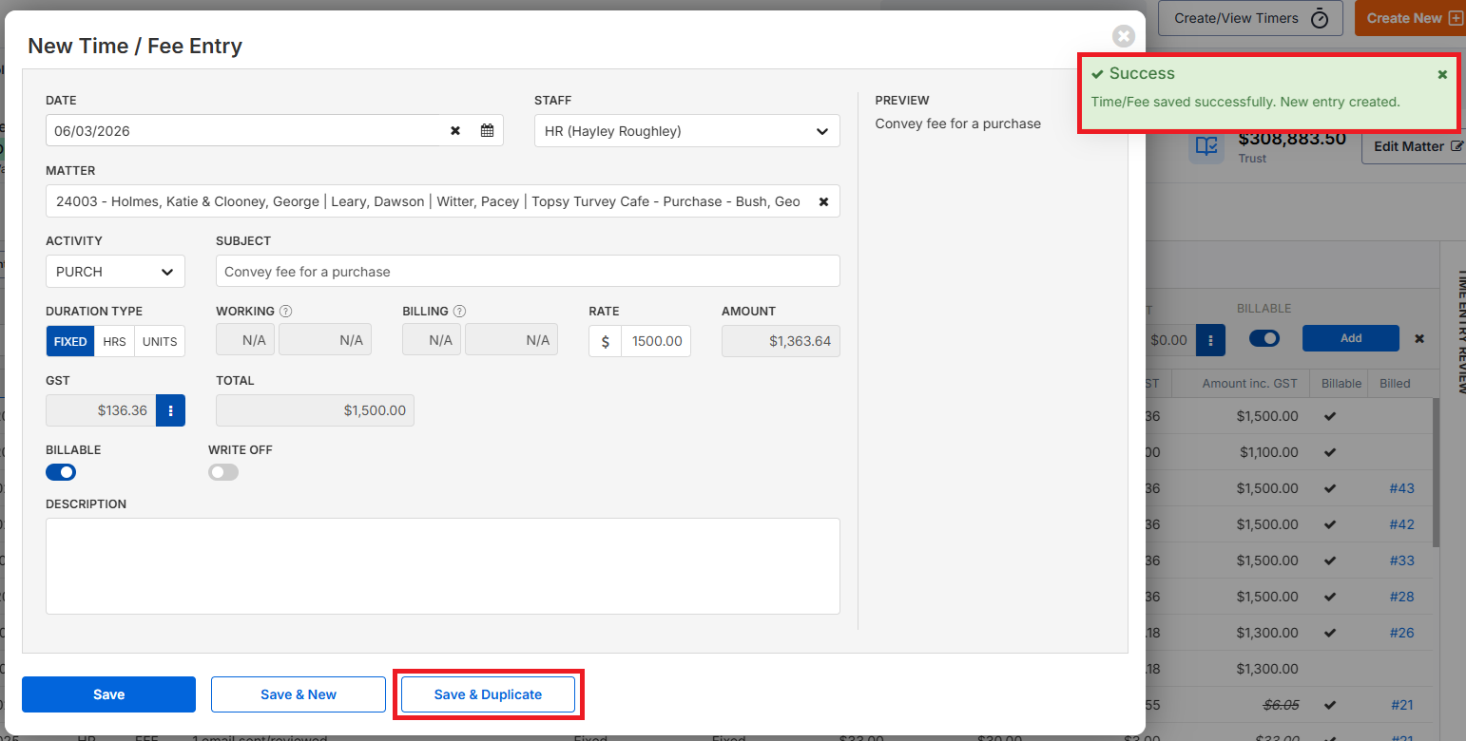The width and height of the screenshot is (1466, 741).
Task: Open invoice link #43
Action: point(1401,488)
